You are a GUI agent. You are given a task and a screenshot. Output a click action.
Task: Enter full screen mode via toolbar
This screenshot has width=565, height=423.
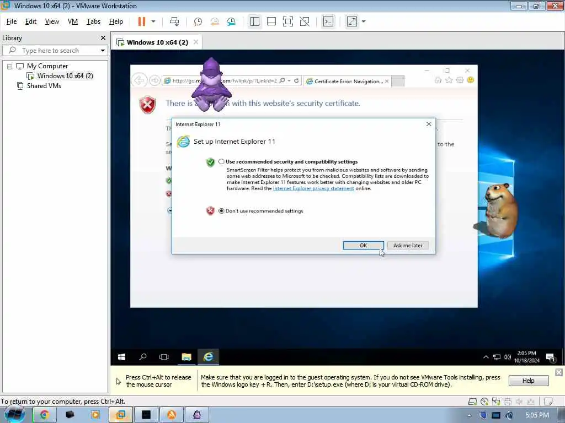(288, 21)
